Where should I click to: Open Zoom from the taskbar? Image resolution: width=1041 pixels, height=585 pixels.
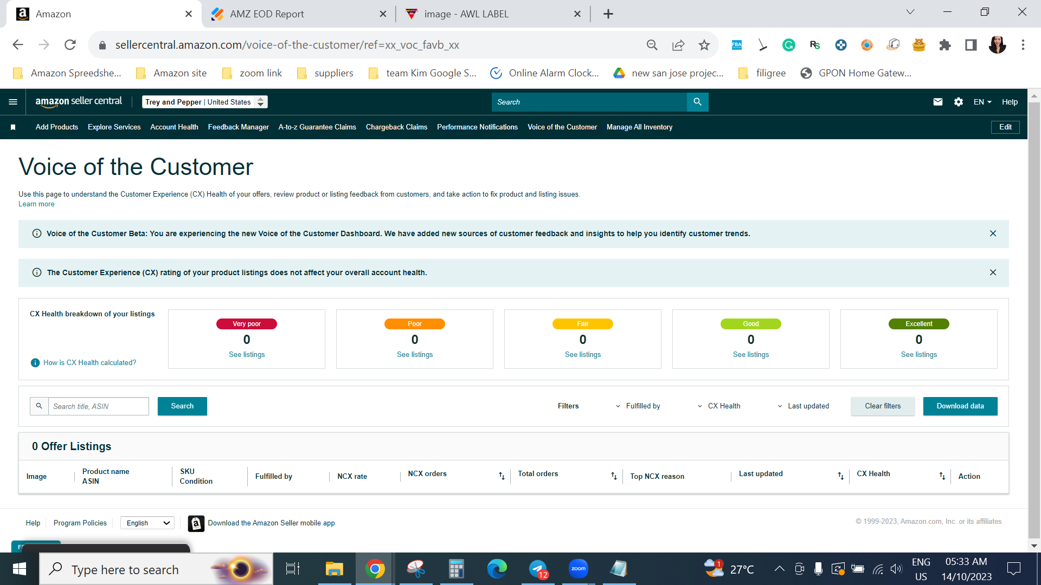click(x=578, y=569)
